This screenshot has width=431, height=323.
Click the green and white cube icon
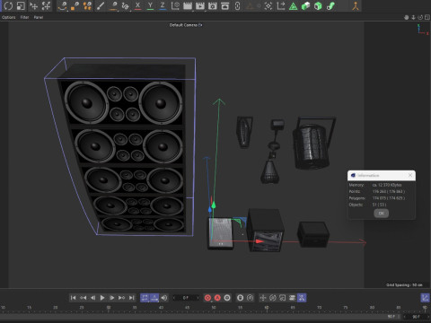tap(305, 6)
